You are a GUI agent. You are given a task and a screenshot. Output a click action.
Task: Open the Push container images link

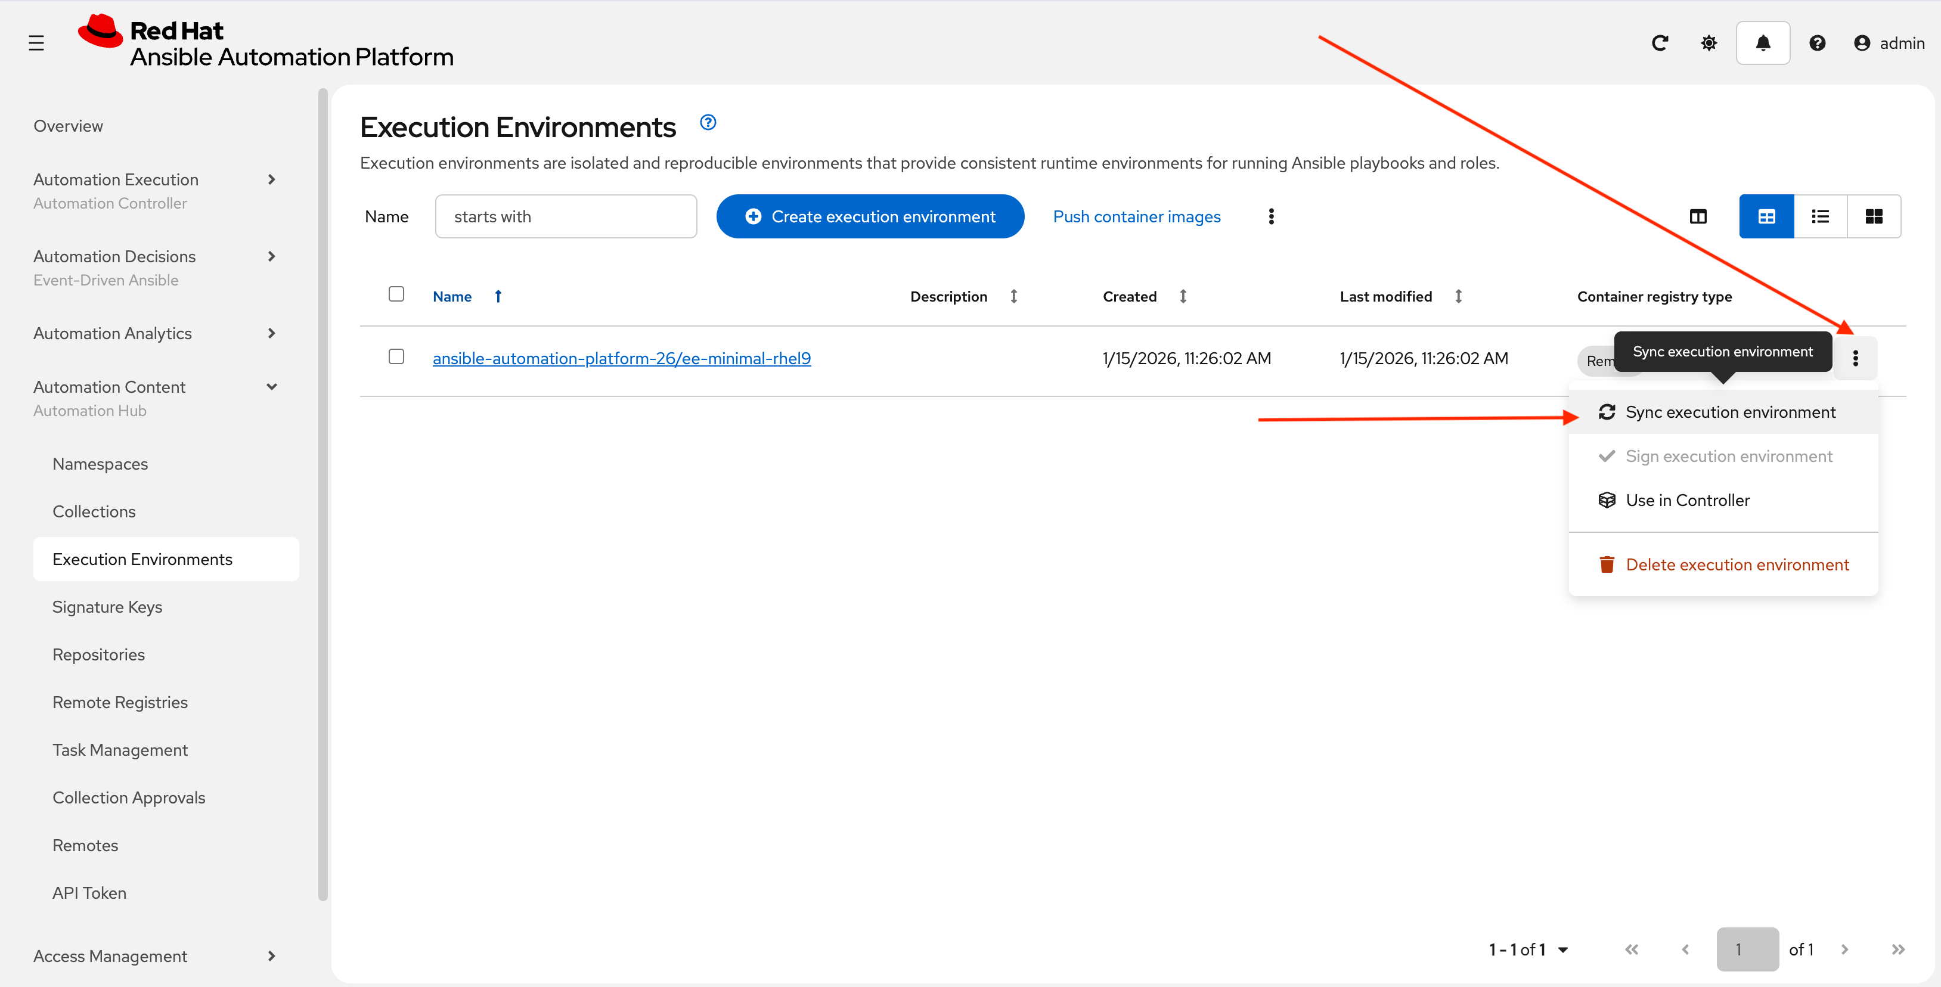[x=1136, y=216]
